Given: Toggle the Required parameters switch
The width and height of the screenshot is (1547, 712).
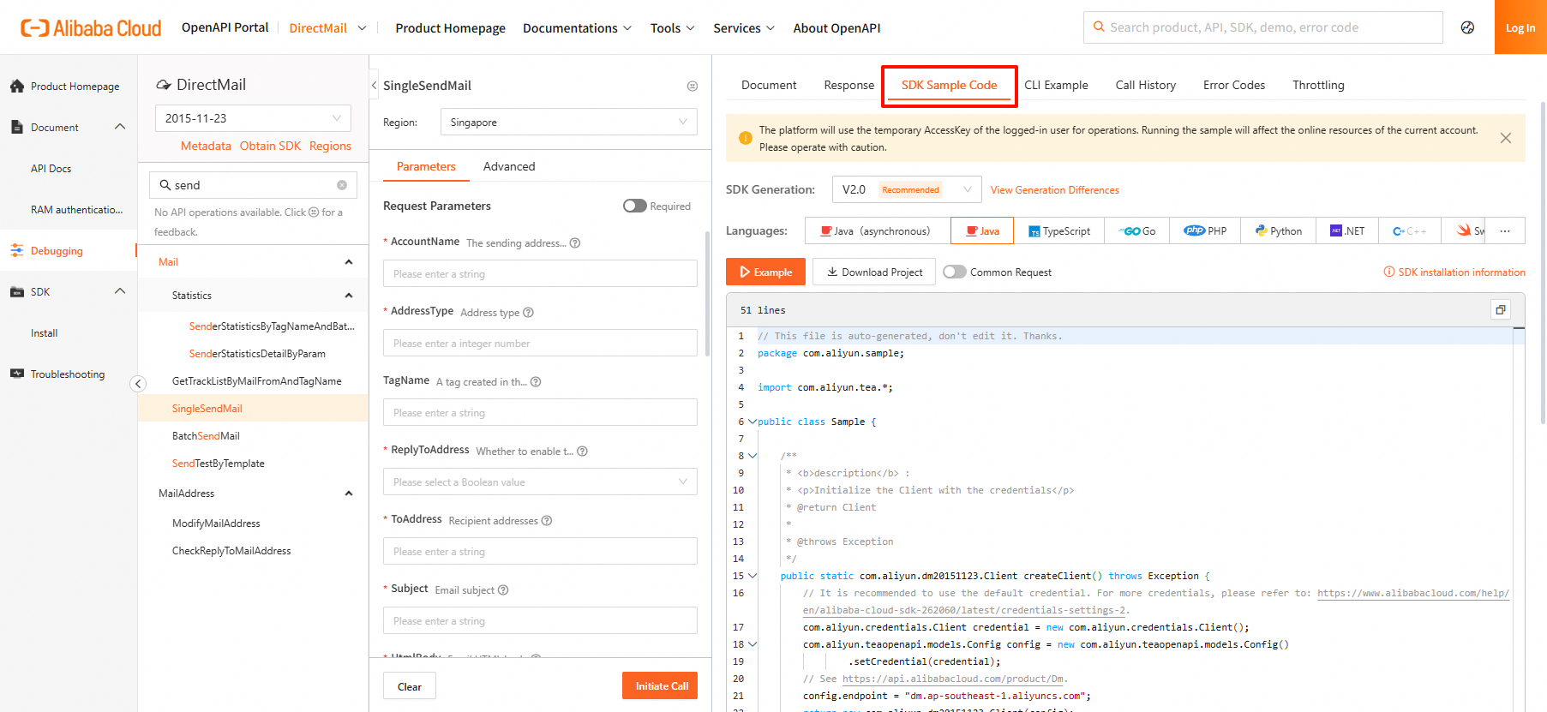Looking at the screenshot, I should tap(635, 206).
